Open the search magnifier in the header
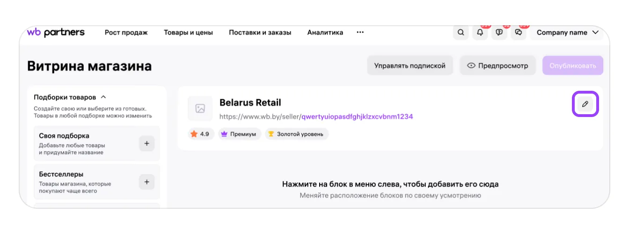 461,33
